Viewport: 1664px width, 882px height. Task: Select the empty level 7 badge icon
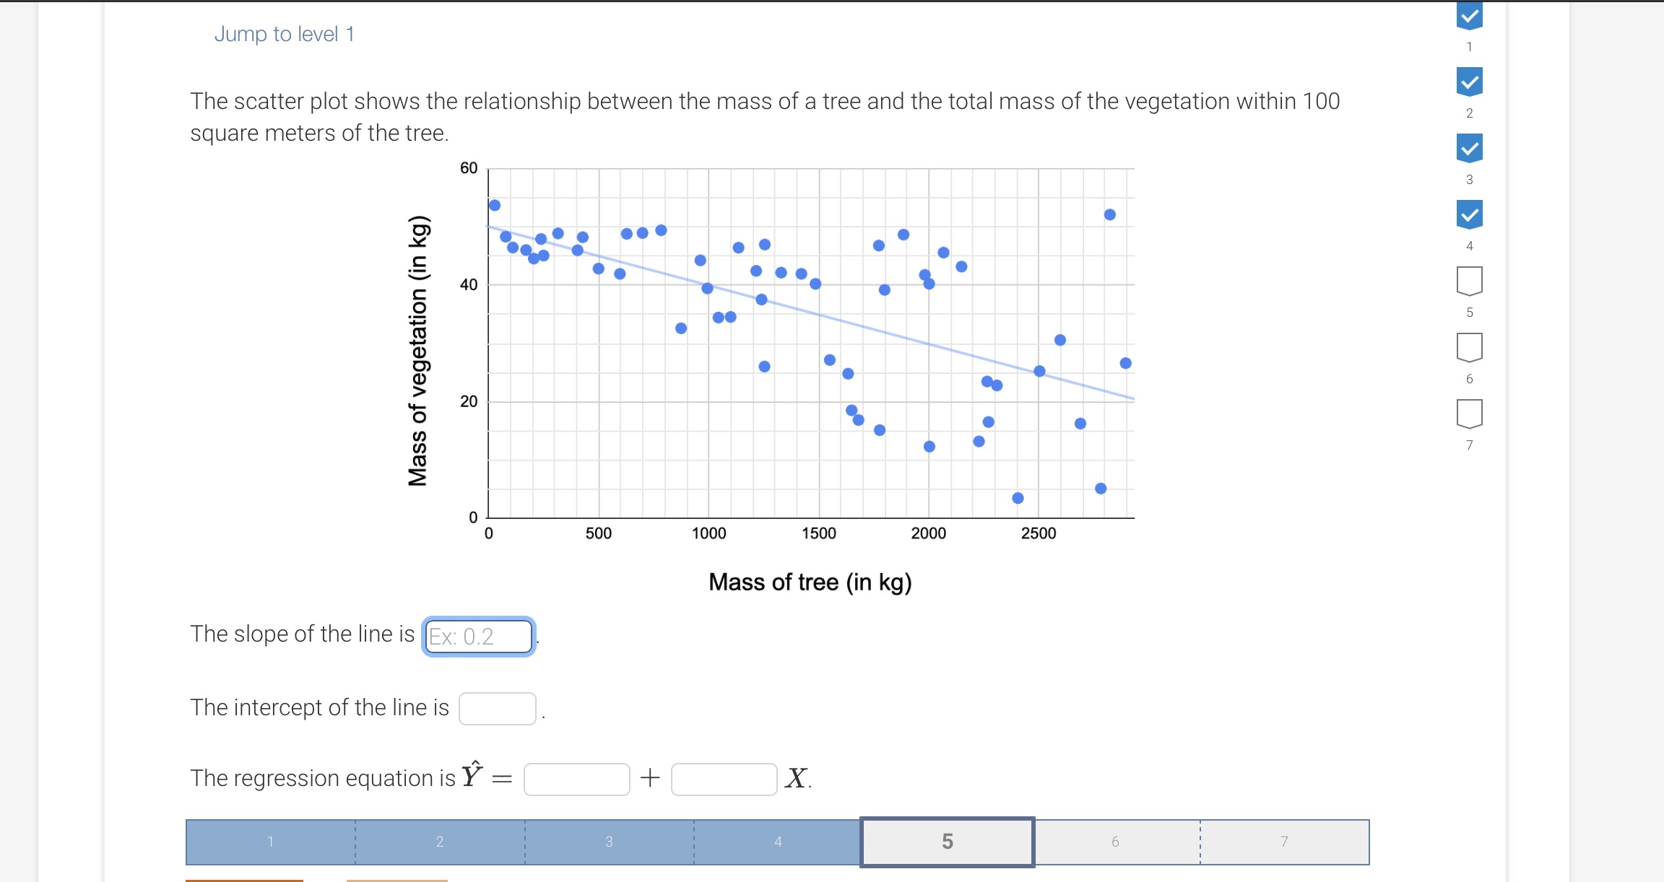[1470, 413]
